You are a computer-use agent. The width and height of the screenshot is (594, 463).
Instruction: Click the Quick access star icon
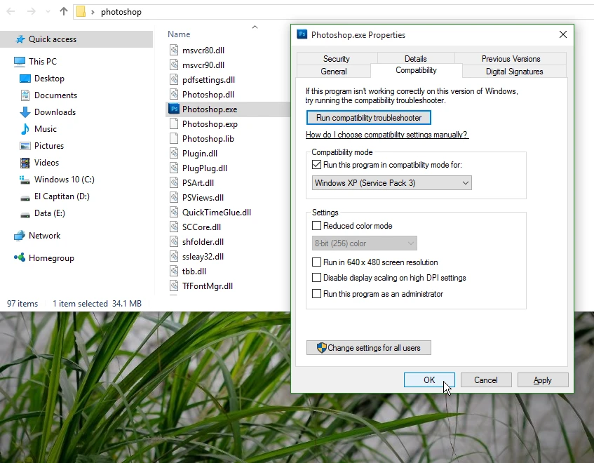click(20, 39)
